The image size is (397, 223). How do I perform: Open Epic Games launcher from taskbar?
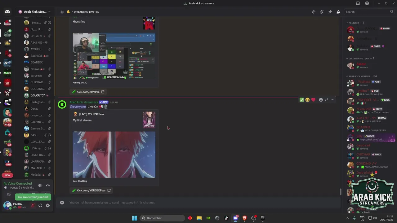tap(263, 218)
